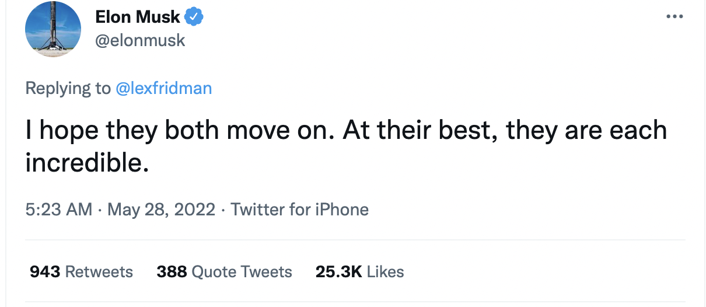Click the "Replying to" label
This screenshot has height=307, width=706.
pyautogui.click(x=68, y=88)
